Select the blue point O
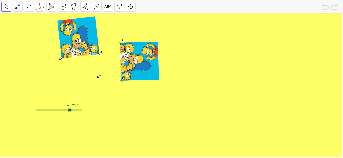The image size is (343, 158). pos(98,77)
